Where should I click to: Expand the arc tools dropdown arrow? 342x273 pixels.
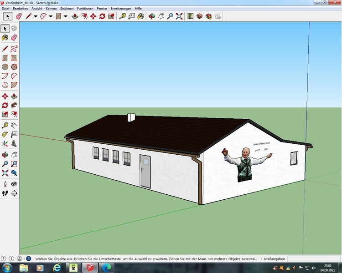click(x=51, y=16)
